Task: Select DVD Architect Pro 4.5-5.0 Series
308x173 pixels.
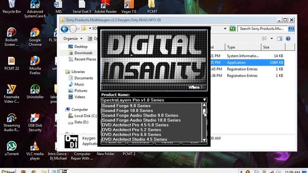Action: click(x=152, y=125)
